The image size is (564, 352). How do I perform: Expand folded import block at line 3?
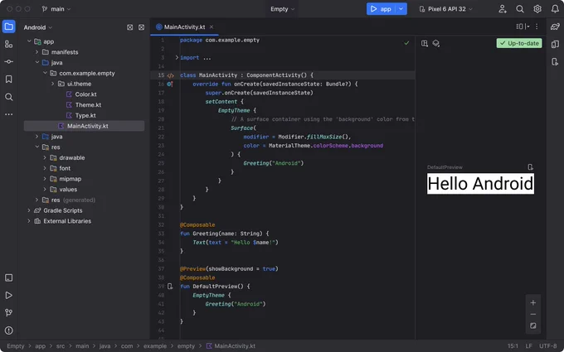pos(177,57)
